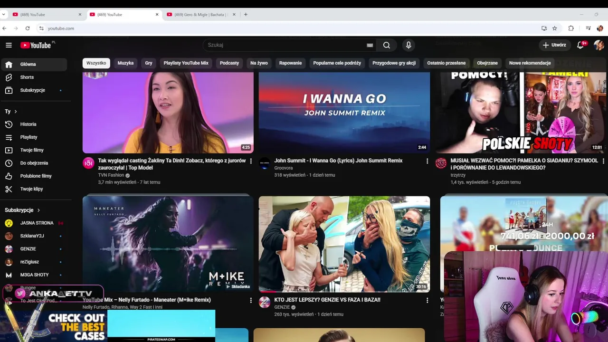Start voice search with microphone icon
The width and height of the screenshot is (608, 342).
tap(408, 45)
